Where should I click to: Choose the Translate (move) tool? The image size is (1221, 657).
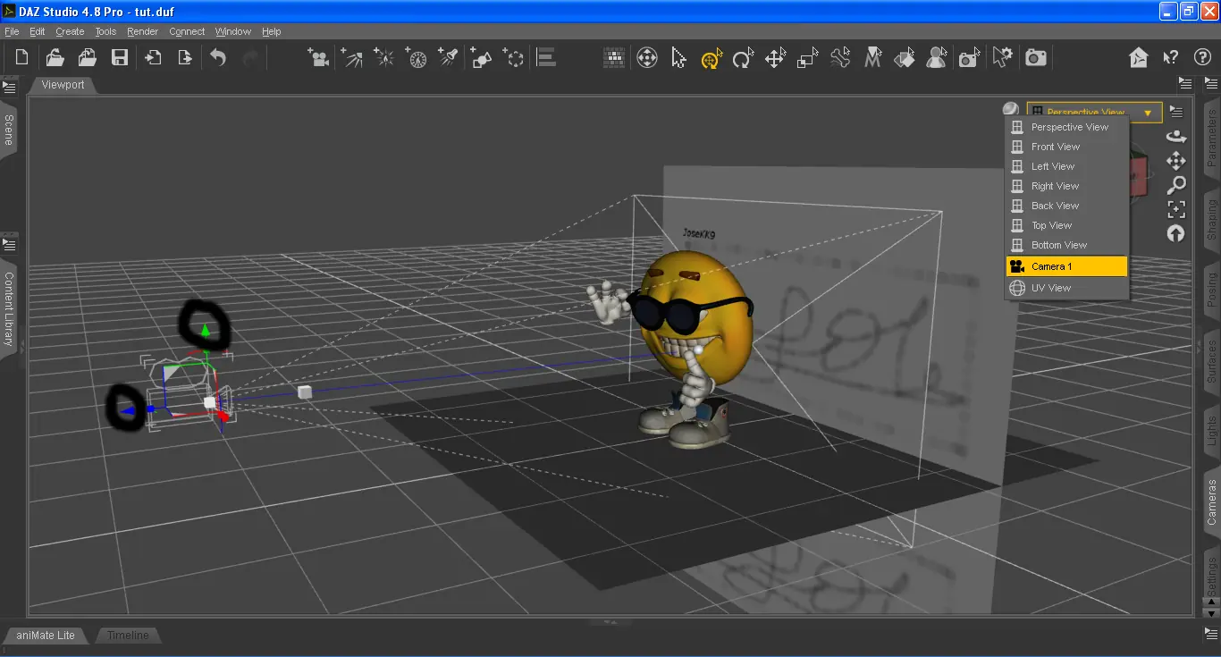(775, 58)
